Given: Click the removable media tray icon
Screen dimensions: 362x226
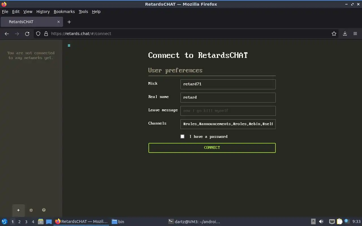Looking at the screenshot, I should click(x=313, y=221).
